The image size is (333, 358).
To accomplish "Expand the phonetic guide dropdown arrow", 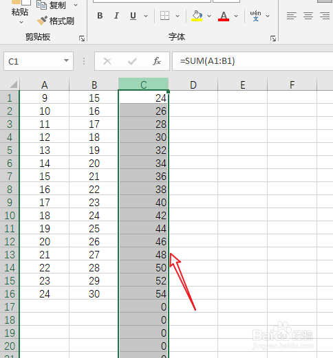I will pos(268,16).
